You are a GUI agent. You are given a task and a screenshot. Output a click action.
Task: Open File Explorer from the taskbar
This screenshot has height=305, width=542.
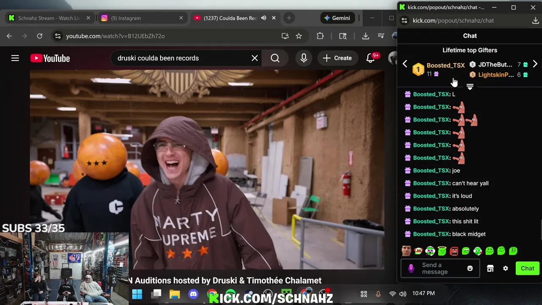click(x=175, y=294)
